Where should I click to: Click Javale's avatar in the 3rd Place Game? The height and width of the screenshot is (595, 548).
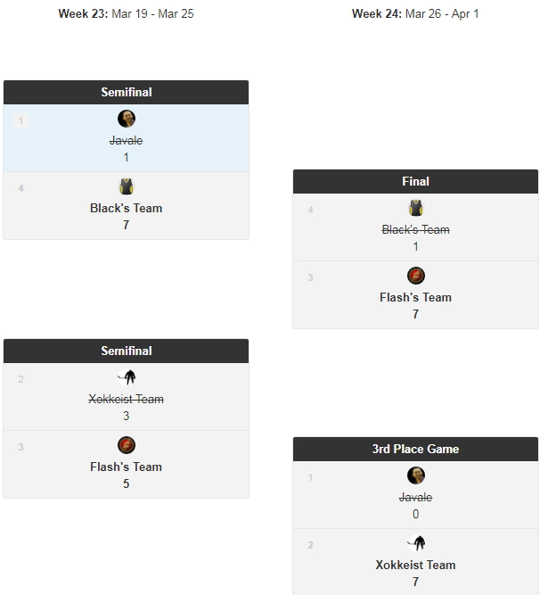416,475
